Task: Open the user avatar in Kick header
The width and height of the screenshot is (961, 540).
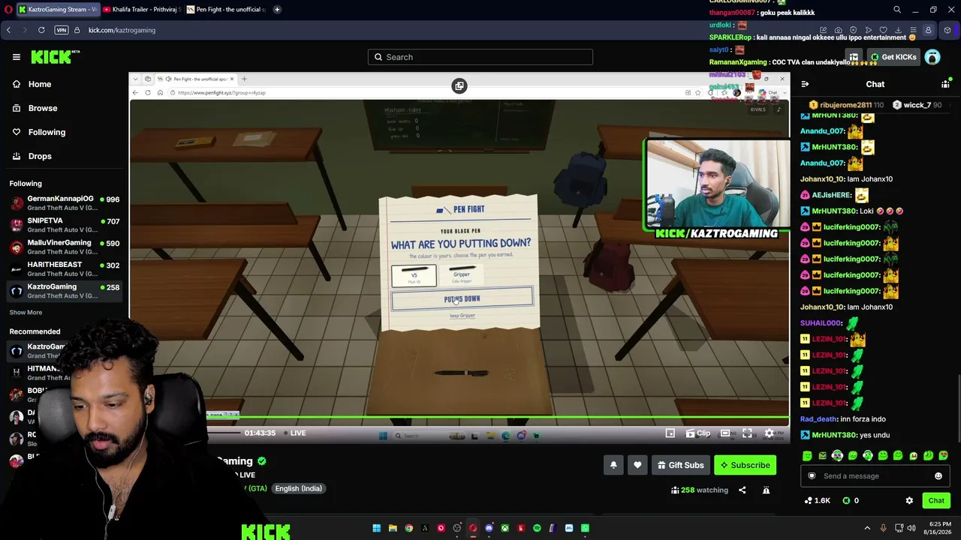Action: tap(932, 57)
